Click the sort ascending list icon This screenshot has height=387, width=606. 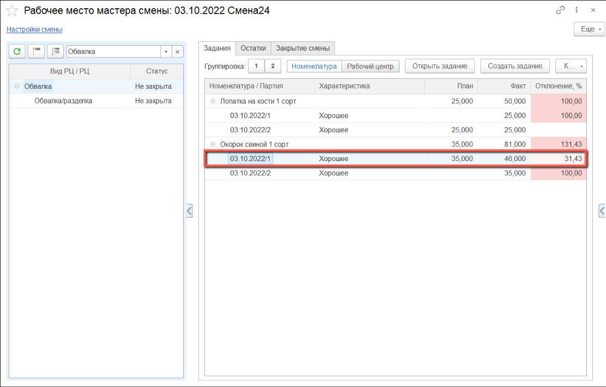(36, 51)
